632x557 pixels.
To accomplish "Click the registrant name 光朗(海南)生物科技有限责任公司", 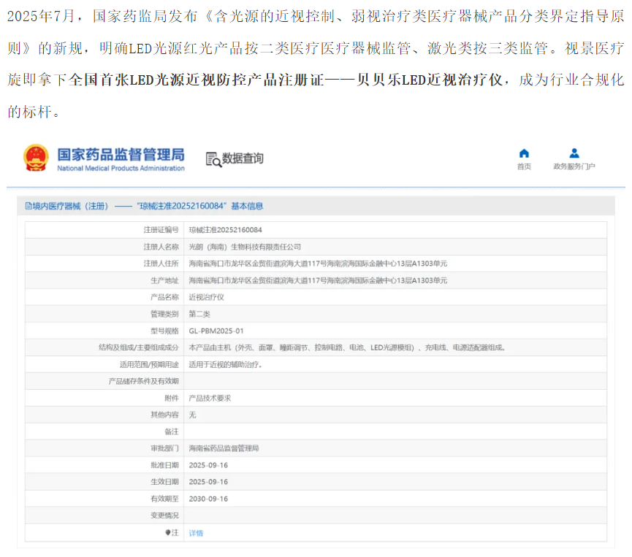I will pyautogui.click(x=245, y=247).
